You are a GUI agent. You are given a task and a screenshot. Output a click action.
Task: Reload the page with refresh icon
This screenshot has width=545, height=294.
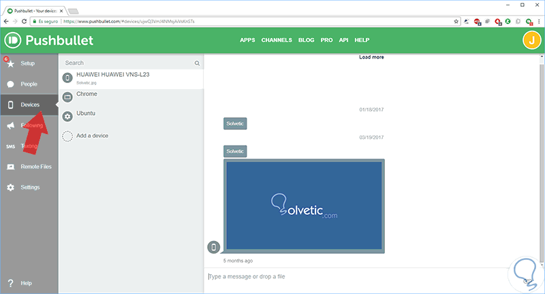24,21
